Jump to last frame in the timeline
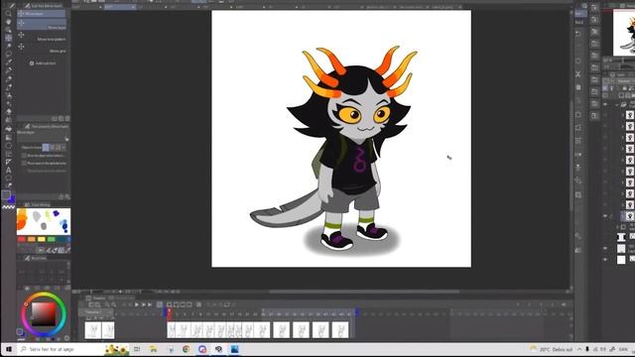The width and height of the screenshot is (635, 357). [150, 304]
